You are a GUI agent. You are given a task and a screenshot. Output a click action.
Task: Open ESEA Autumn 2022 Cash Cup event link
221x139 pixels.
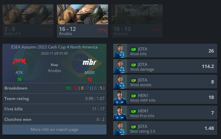(54, 47)
